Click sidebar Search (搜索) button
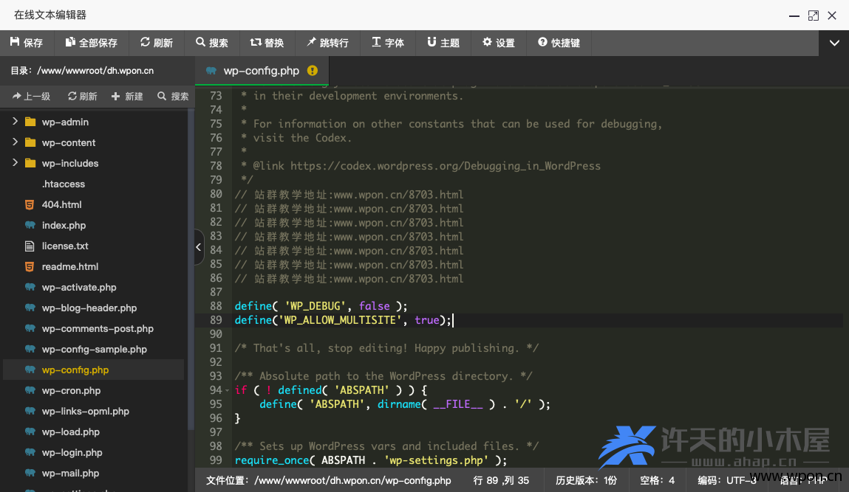The width and height of the screenshot is (849, 492). pyautogui.click(x=173, y=96)
